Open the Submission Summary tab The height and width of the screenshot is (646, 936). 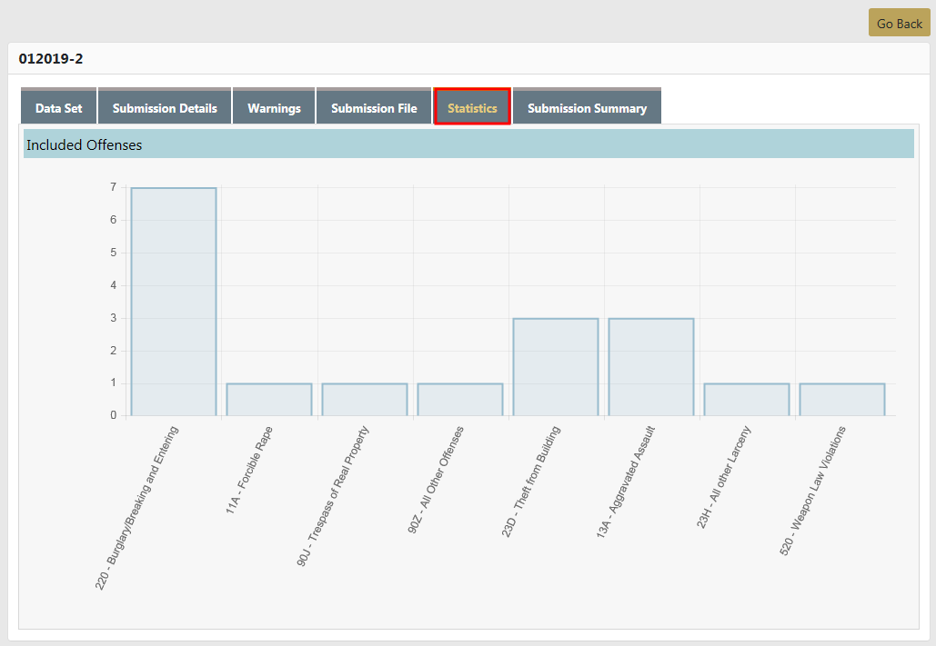pos(587,107)
